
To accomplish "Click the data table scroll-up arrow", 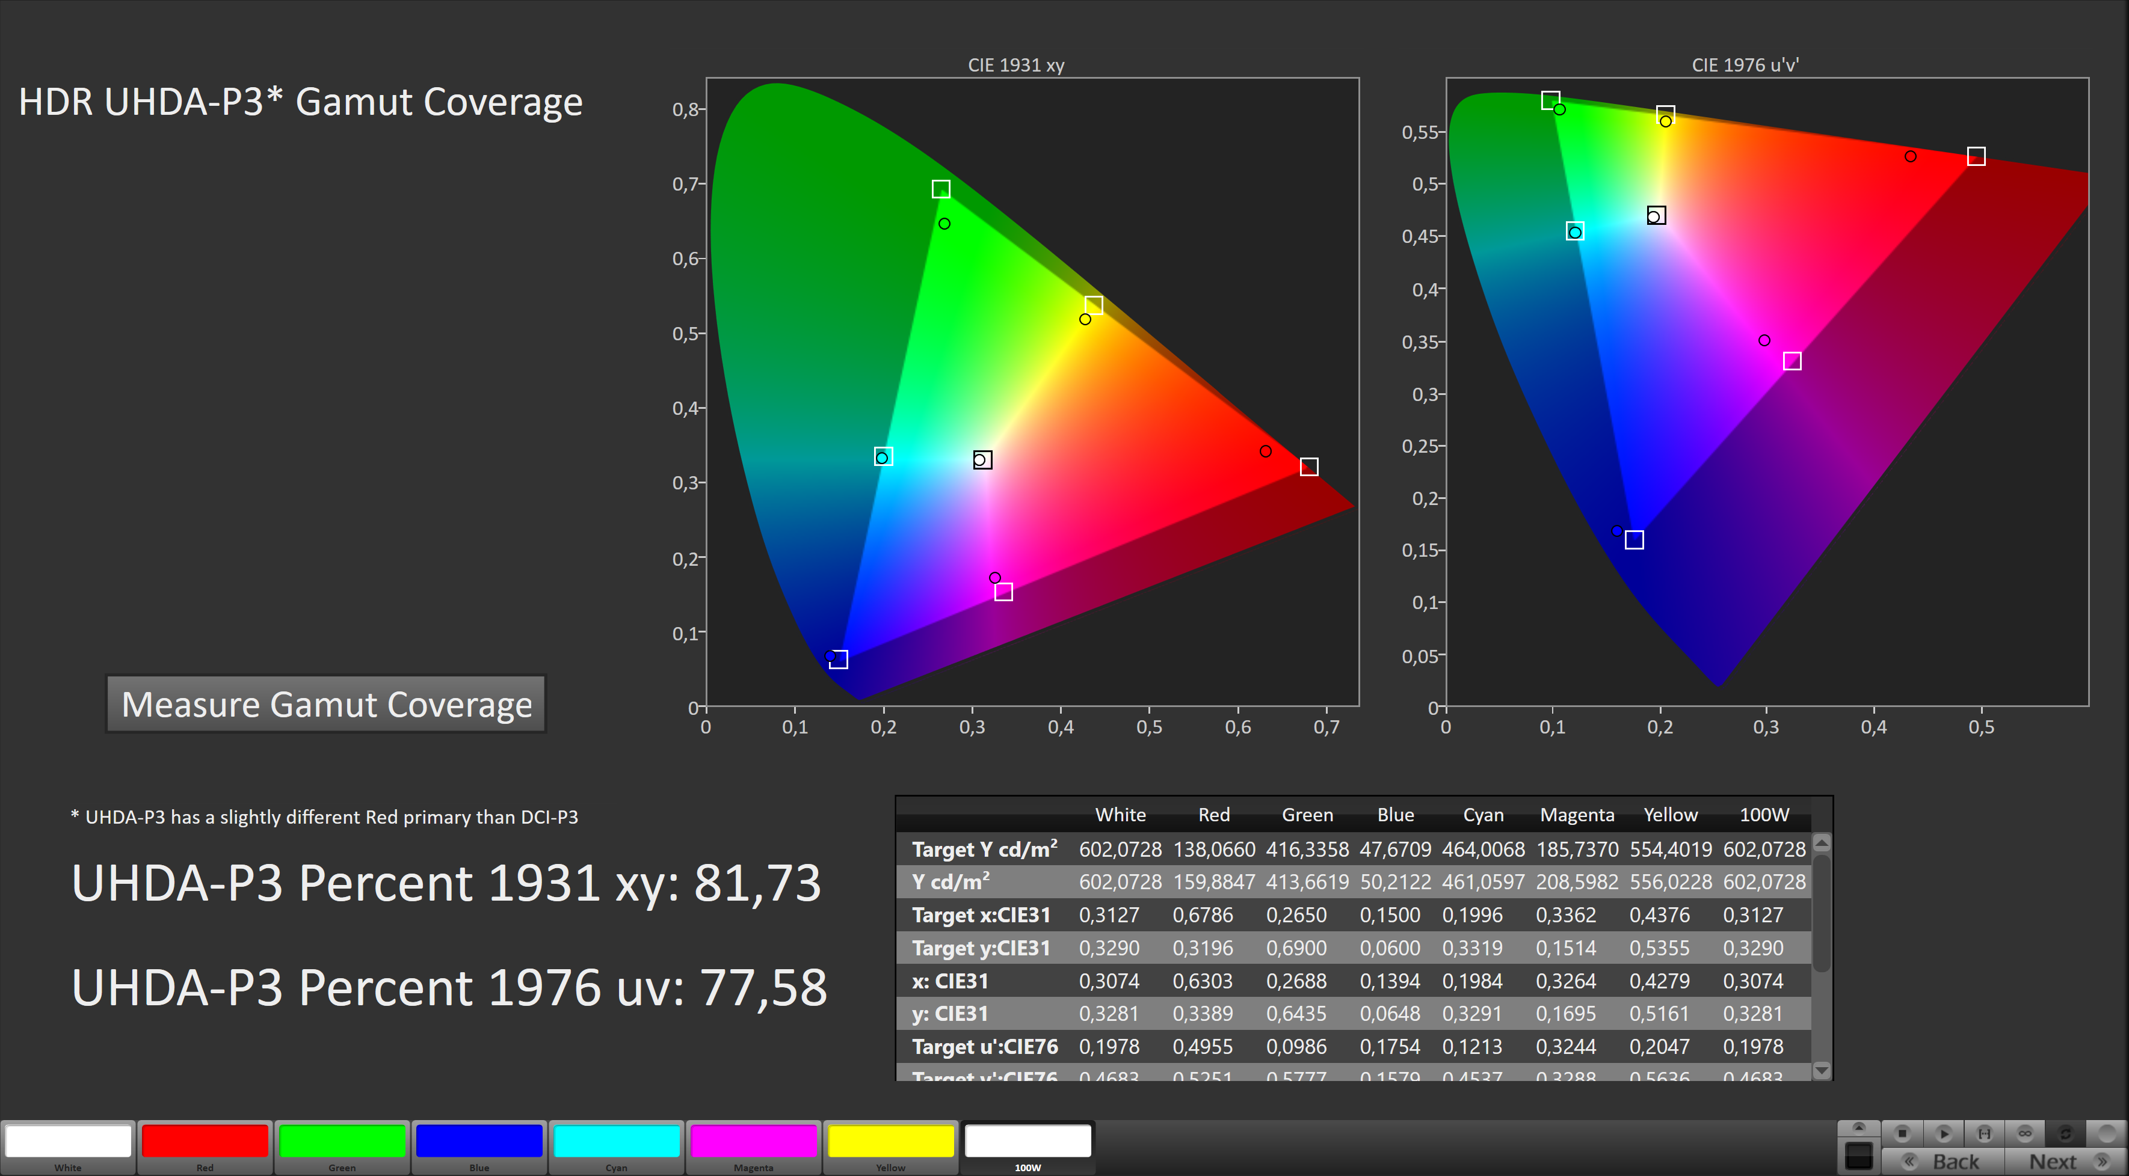I will tap(1822, 843).
